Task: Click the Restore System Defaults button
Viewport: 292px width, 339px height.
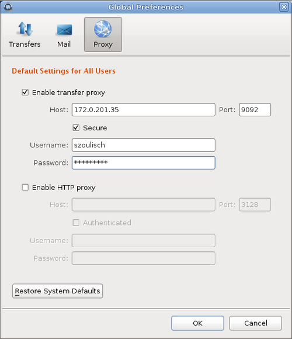Action: [x=57, y=291]
